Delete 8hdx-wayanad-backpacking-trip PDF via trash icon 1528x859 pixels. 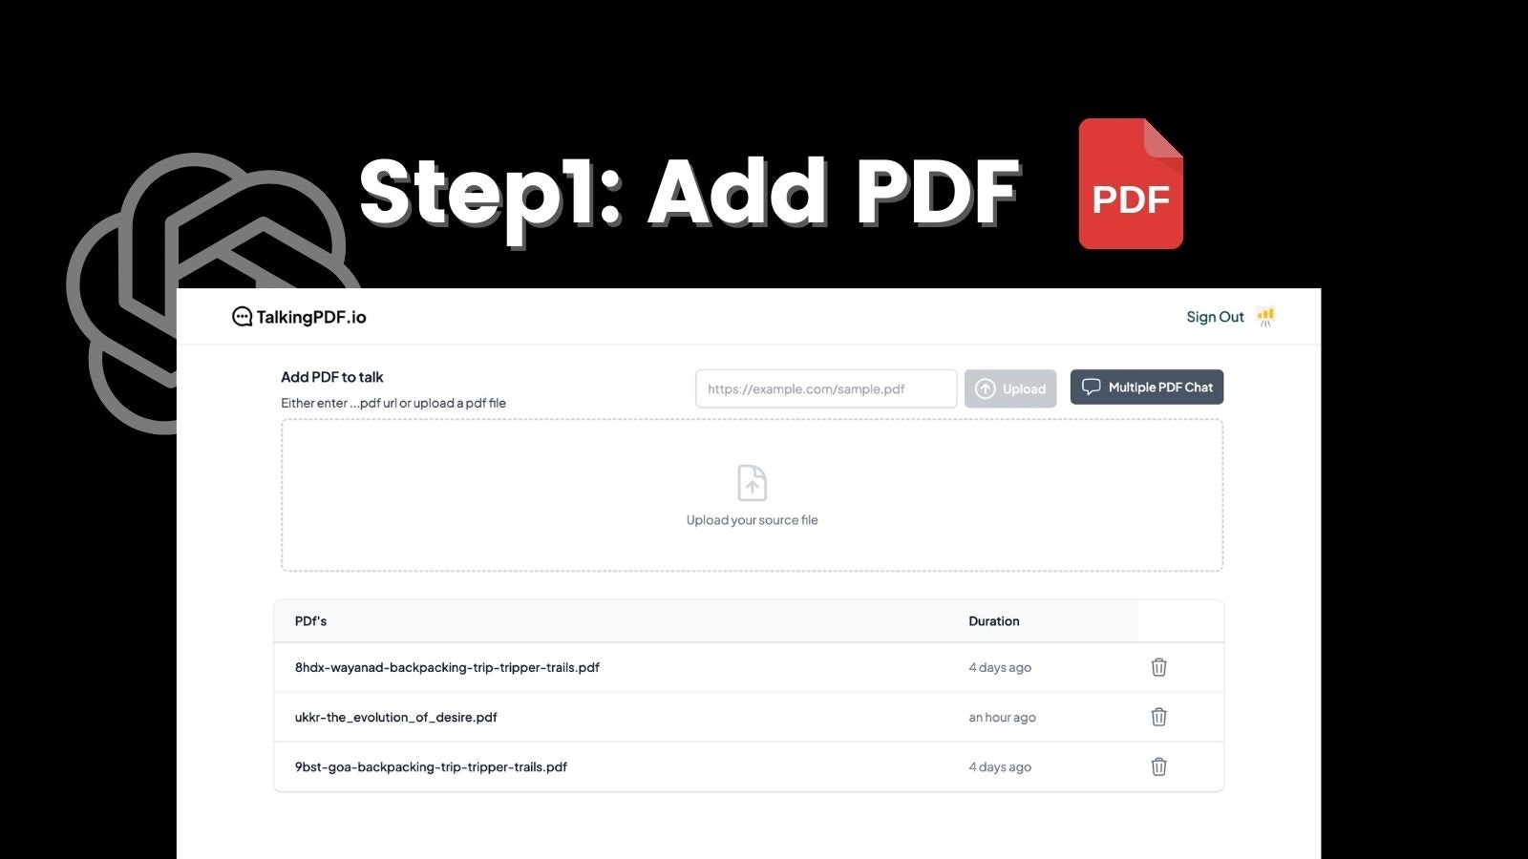point(1158,667)
